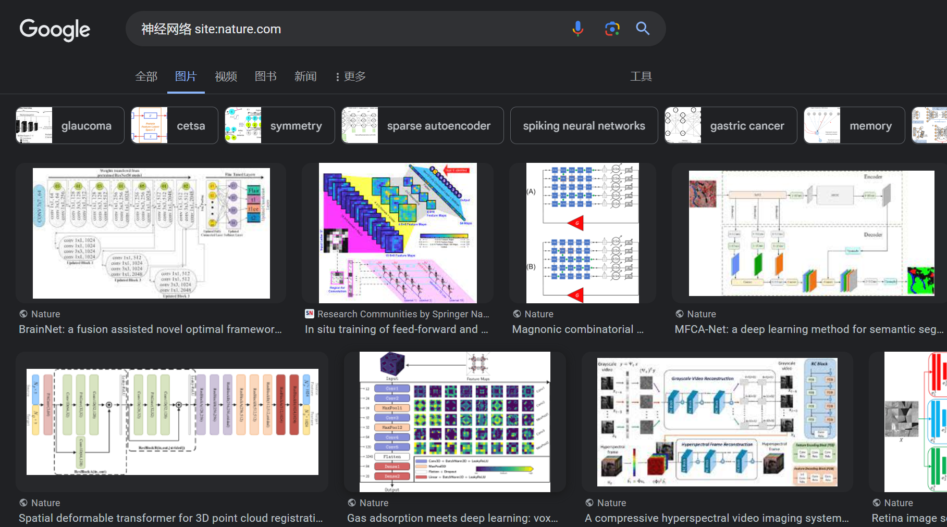Open Google Lens image search icon
Viewport: 947px width, 527px height.
tap(612, 29)
